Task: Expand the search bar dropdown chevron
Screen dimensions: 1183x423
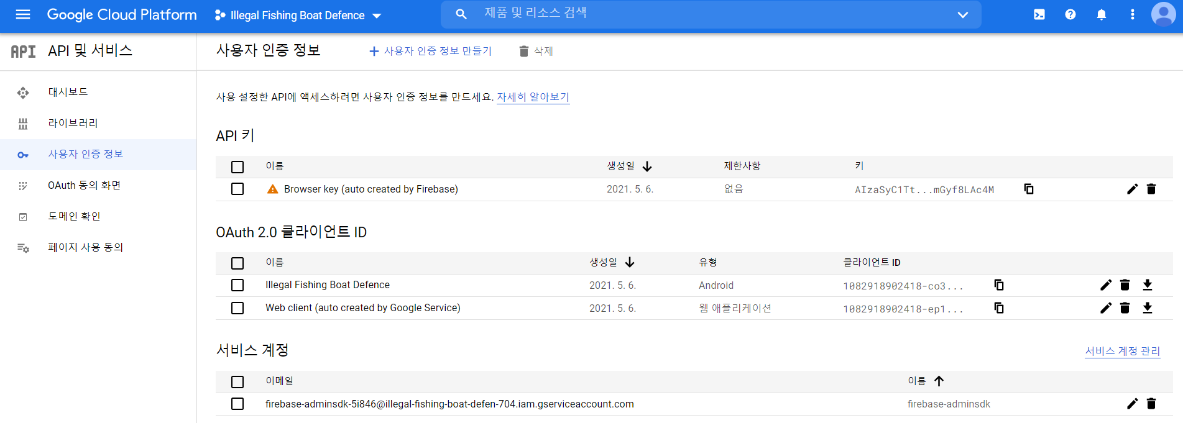Action: (x=963, y=15)
